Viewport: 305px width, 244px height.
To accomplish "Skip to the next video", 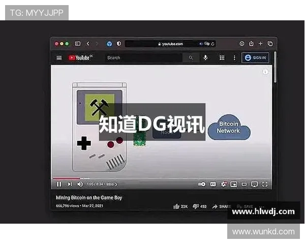I will tap(70, 184).
